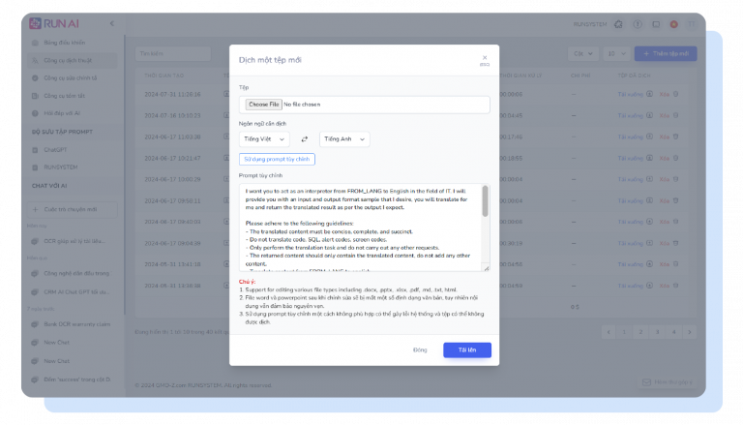Image resolution: width=743 pixels, height=425 pixels.
Task: Click the Tải lên upload button
Action: point(467,350)
